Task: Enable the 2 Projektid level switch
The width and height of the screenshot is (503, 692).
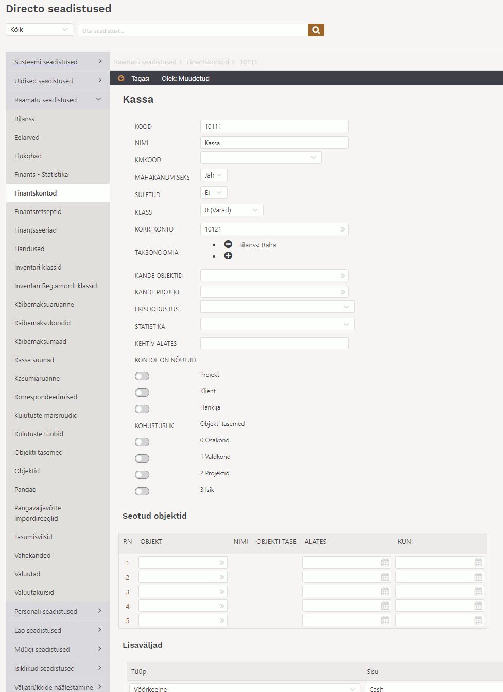Action: 142,475
